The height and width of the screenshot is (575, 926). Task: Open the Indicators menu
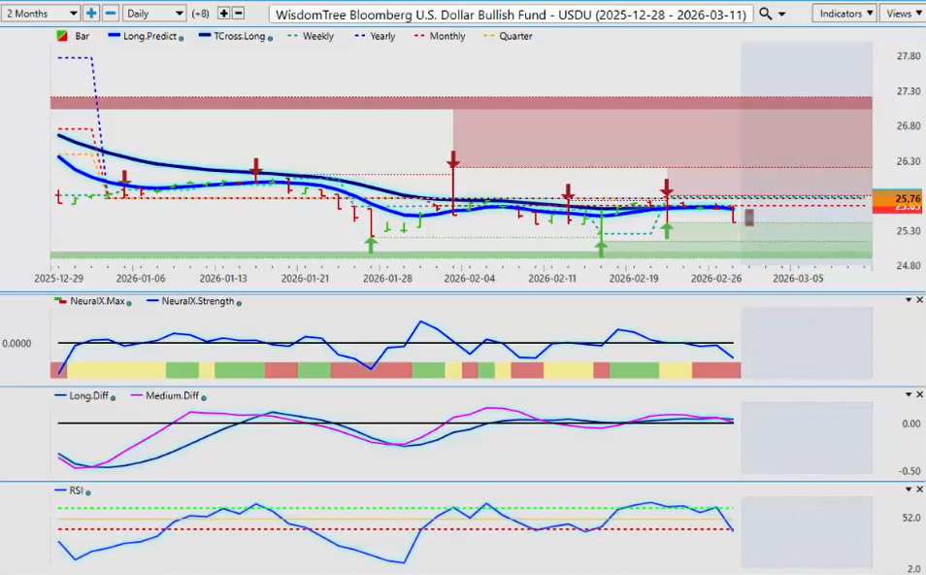(x=844, y=14)
